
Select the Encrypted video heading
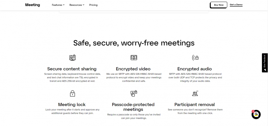pyautogui.click(x=133, y=69)
